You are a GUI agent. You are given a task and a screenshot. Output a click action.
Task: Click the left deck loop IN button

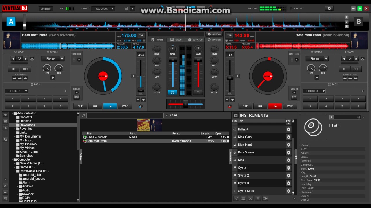13,69
